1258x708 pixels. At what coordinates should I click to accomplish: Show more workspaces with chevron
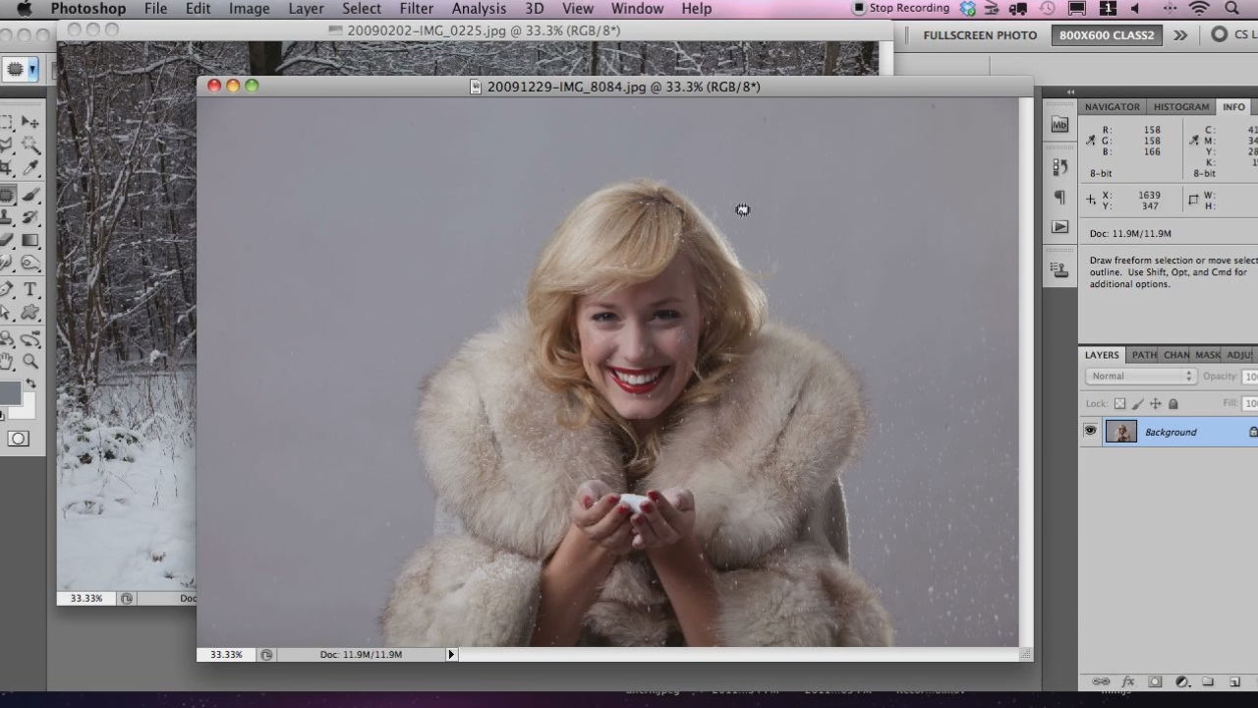1180,34
